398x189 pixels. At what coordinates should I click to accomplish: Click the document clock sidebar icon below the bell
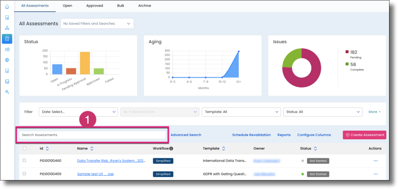pos(7,18)
